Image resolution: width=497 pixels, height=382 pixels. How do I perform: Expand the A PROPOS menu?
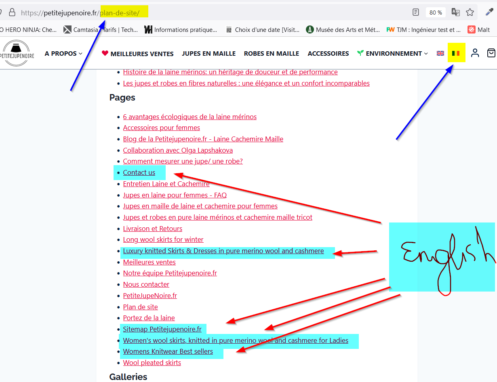(63, 53)
